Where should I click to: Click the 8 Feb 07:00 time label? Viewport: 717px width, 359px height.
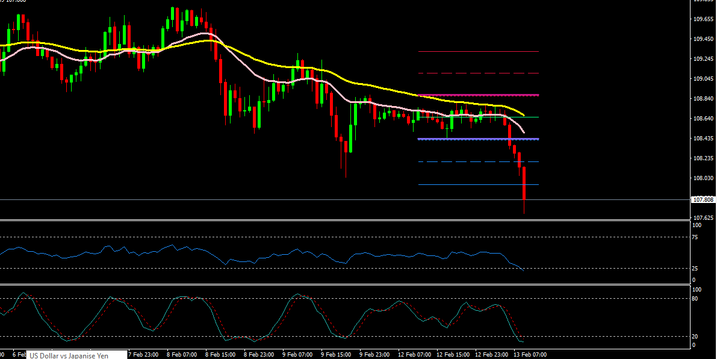click(182, 354)
